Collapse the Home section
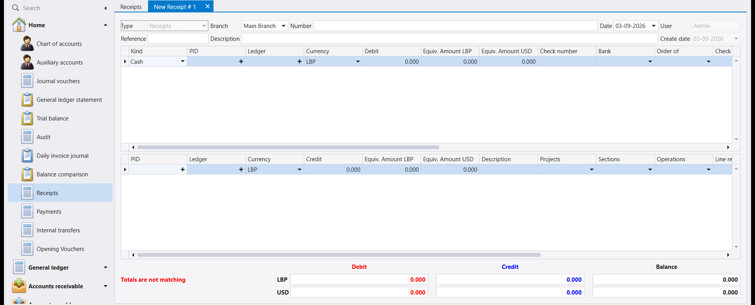This screenshot has height=305, width=755. pos(106,25)
